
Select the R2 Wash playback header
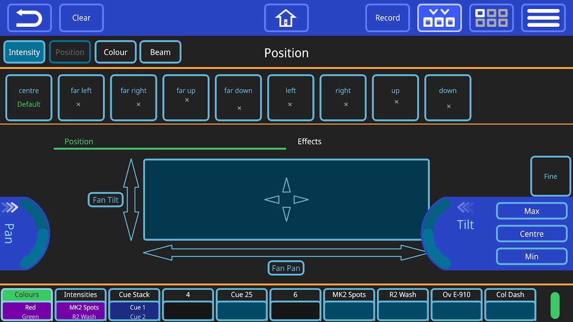coord(403,295)
